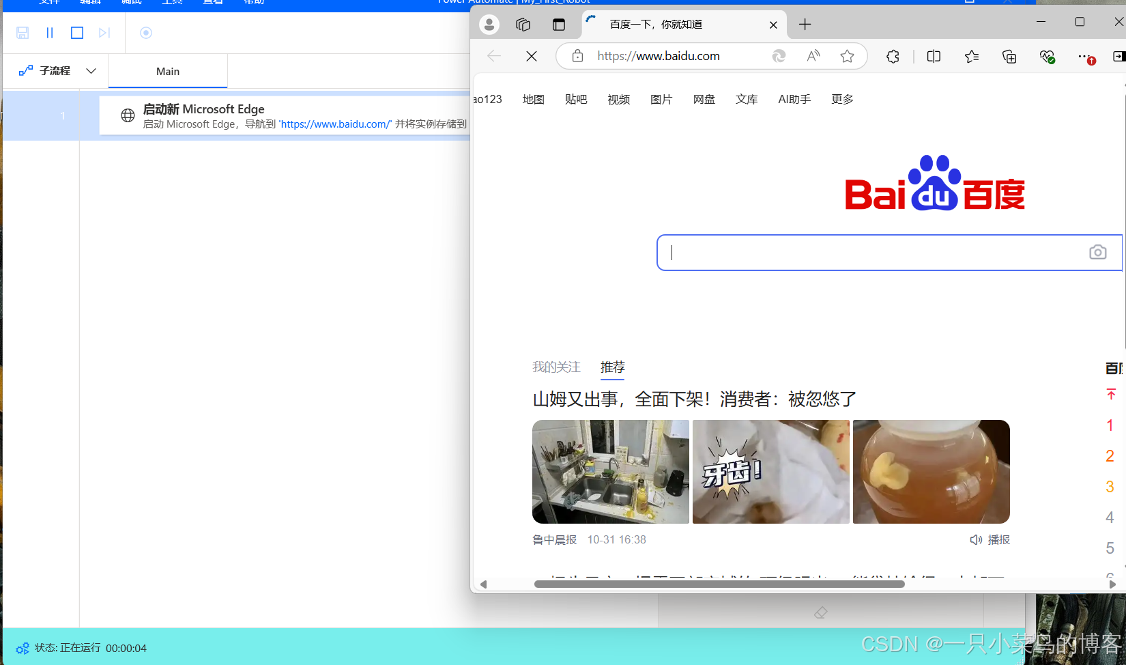Open the 视频 link on Baidu

(619, 100)
